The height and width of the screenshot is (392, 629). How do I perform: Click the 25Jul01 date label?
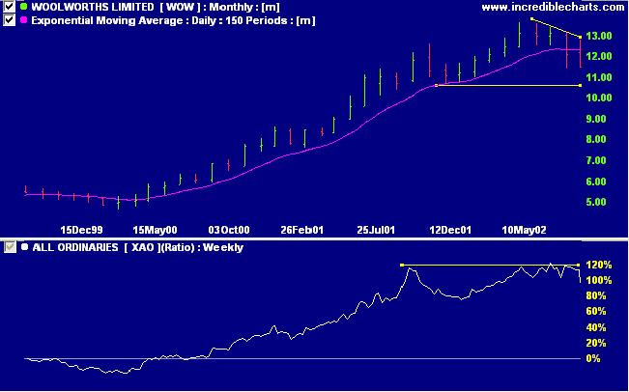[x=376, y=230]
